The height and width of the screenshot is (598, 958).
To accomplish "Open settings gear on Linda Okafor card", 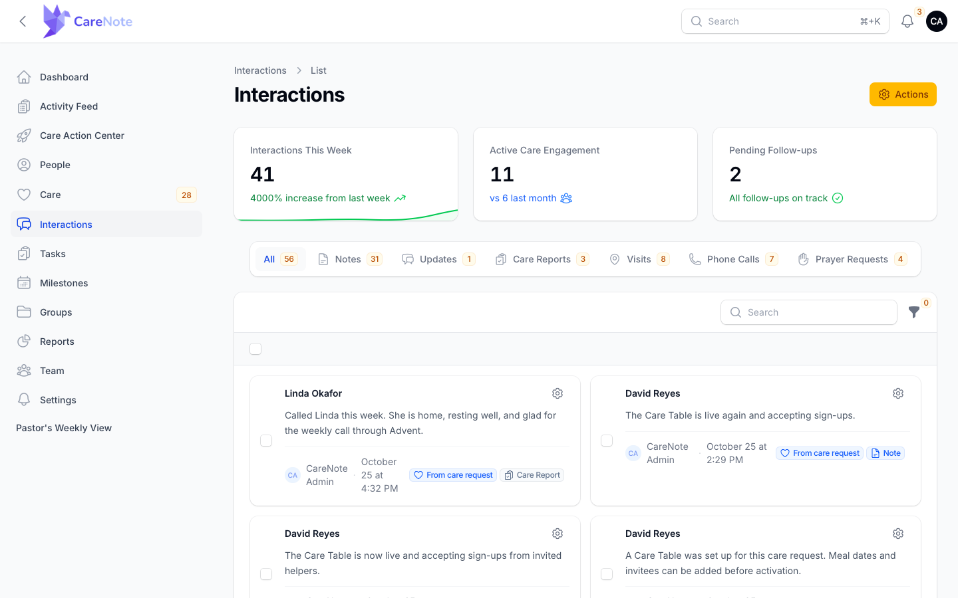I will [558, 393].
